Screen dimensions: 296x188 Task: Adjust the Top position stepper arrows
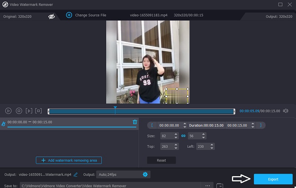[x=176, y=146]
